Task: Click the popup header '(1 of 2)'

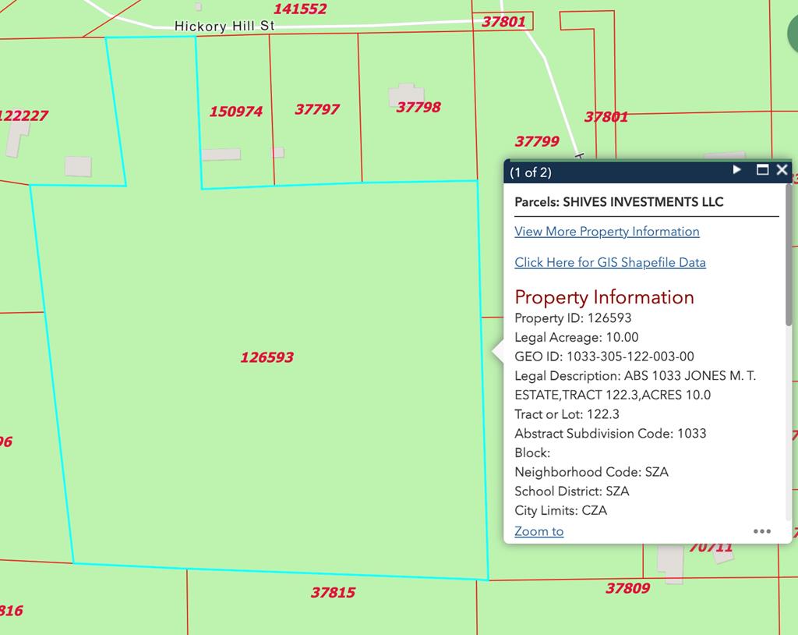Action: (531, 172)
